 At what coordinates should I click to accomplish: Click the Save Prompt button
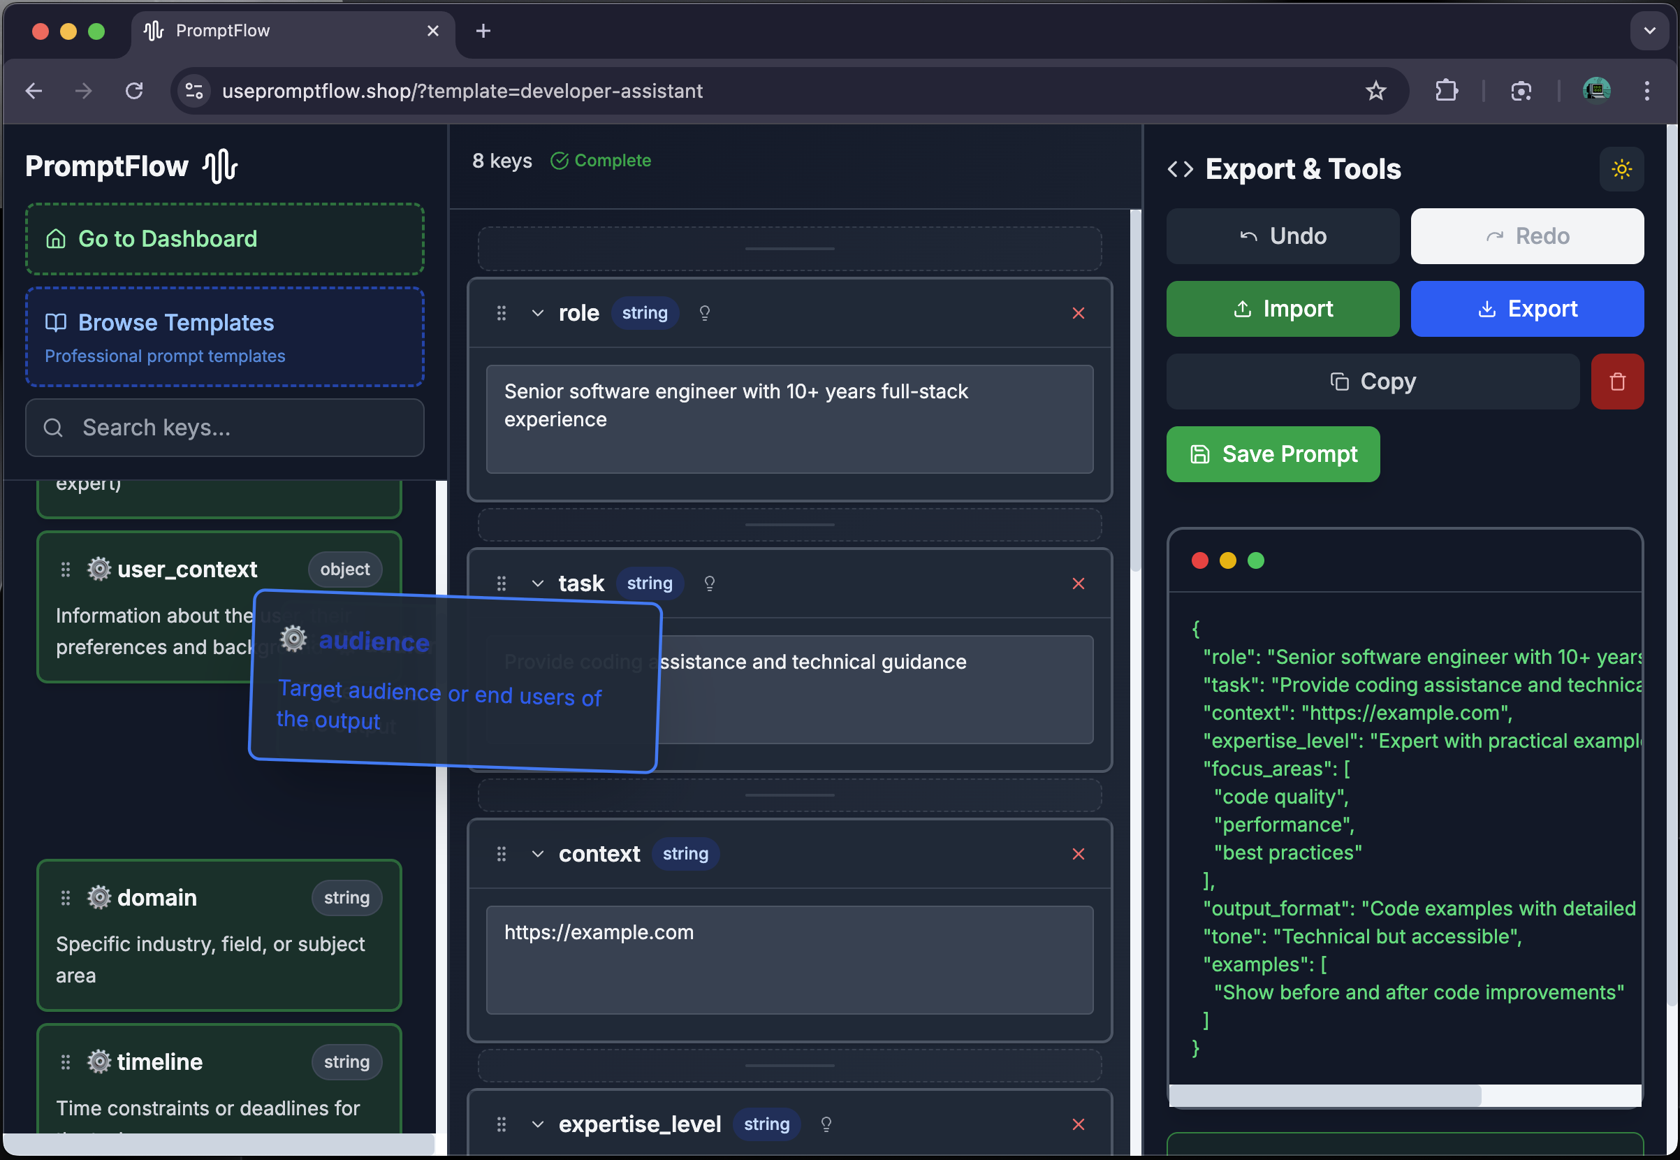point(1272,454)
